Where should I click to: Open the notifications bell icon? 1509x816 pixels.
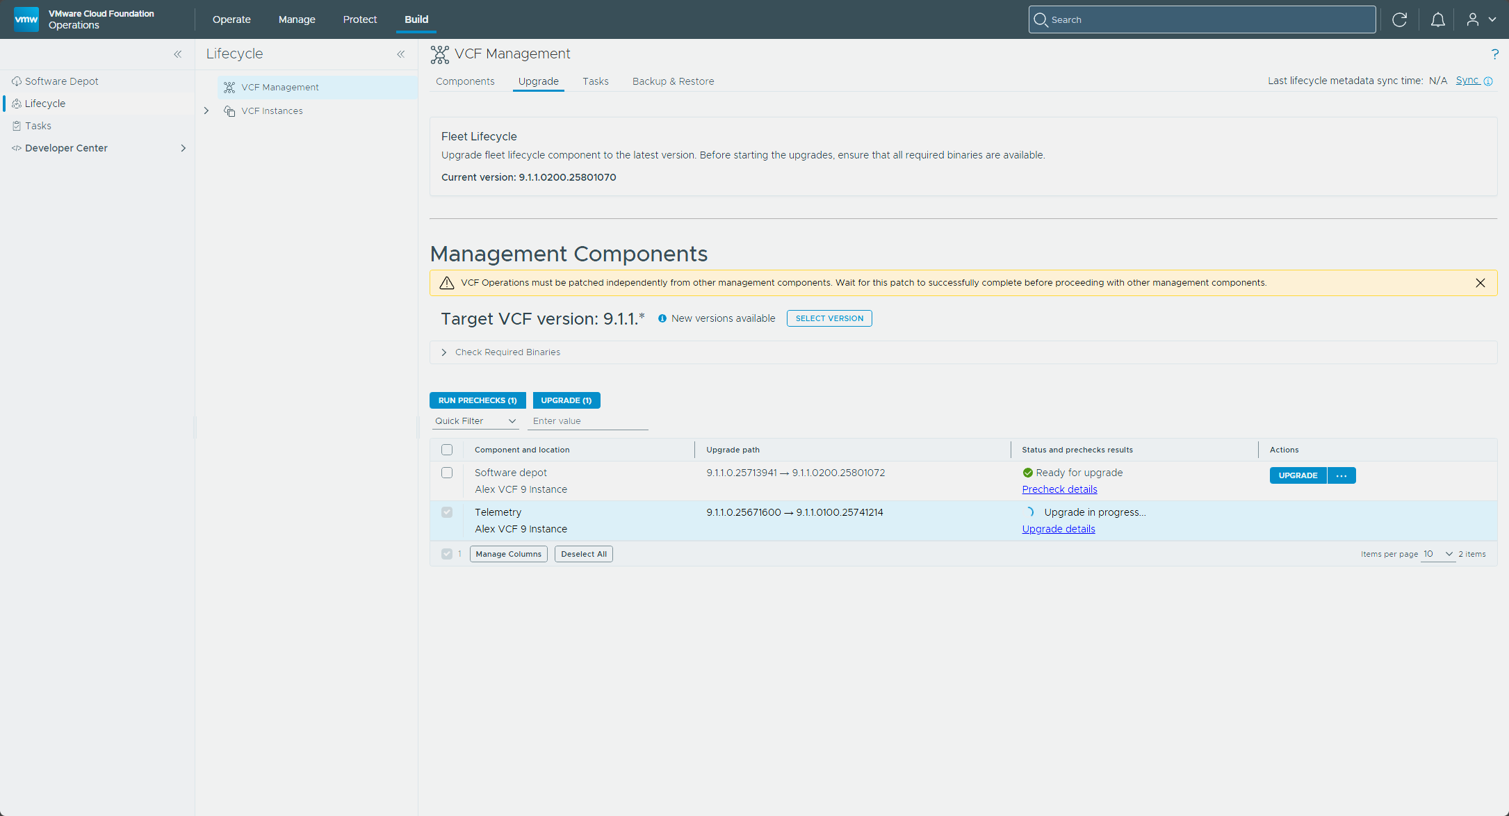click(x=1438, y=19)
